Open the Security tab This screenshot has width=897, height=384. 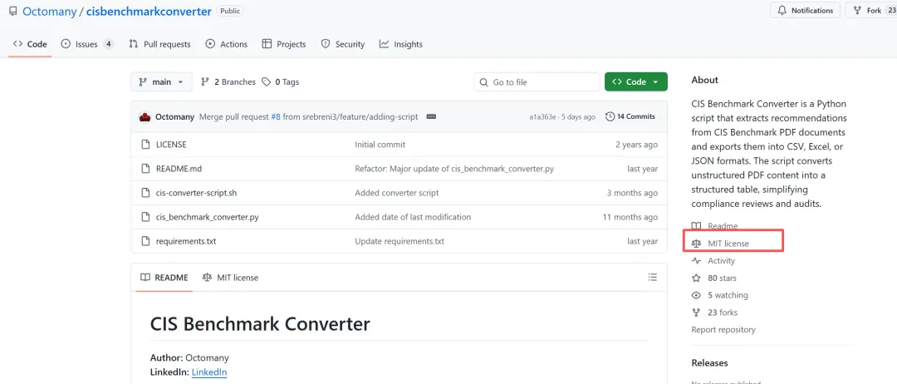[x=343, y=44]
